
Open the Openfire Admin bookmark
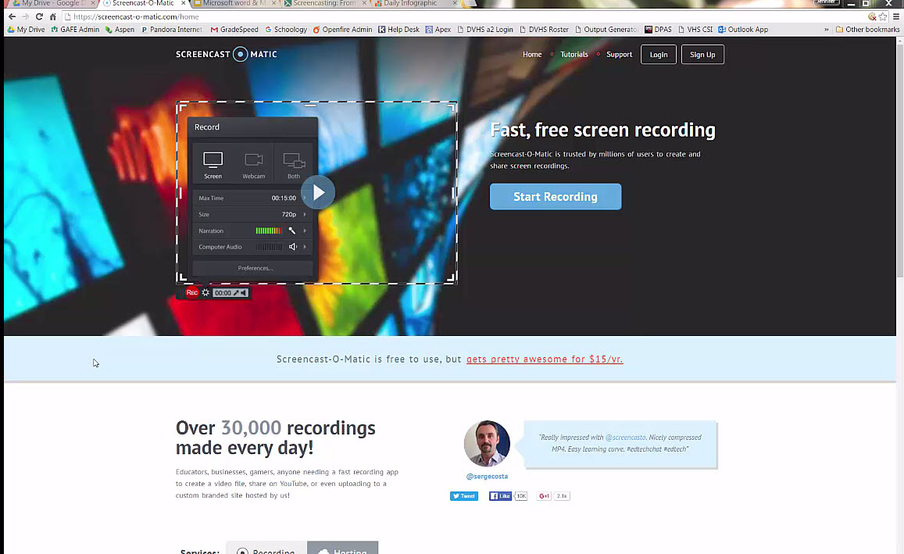pos(342,30)
